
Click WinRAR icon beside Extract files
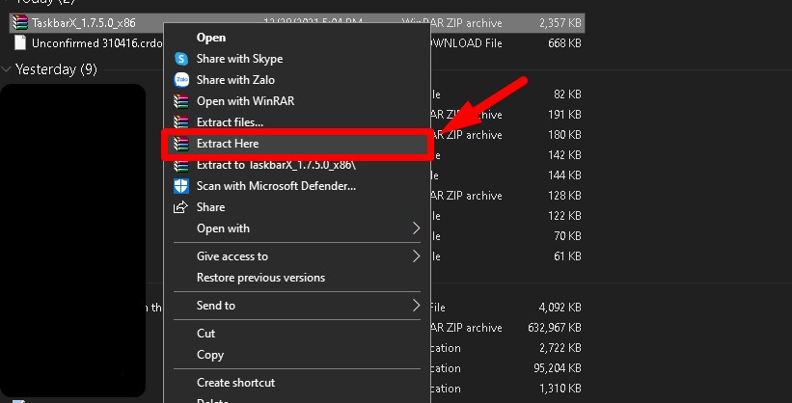coord(180,122)
